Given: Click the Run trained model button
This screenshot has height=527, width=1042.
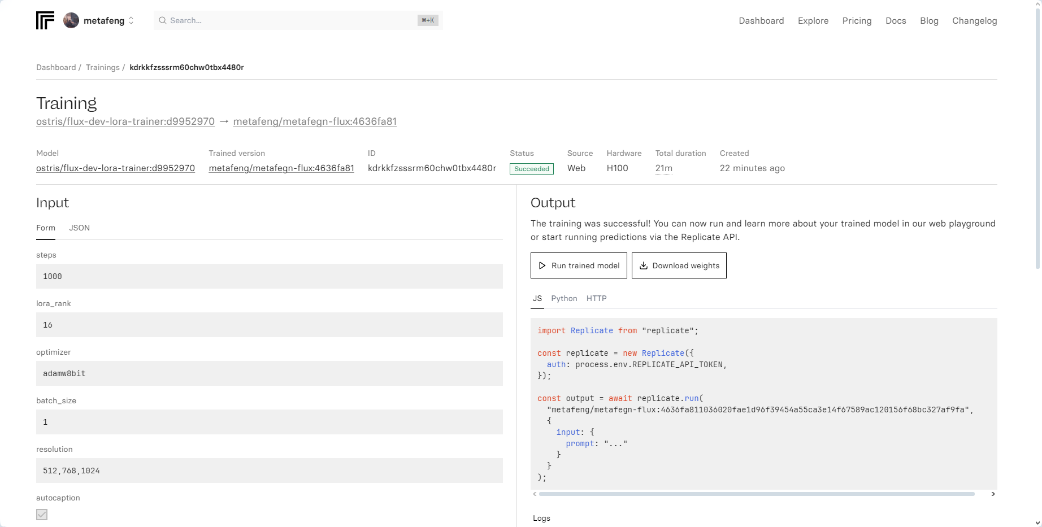Looking at the screenshot, I should click(579, 265).
